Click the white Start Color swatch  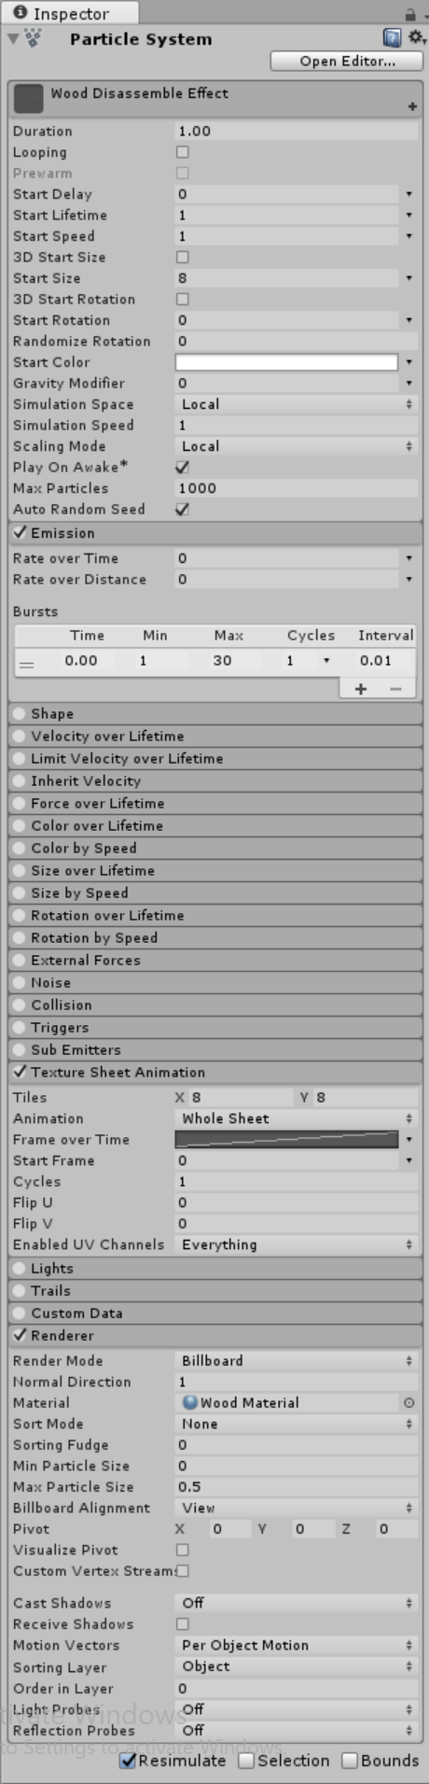click(286, 362)
